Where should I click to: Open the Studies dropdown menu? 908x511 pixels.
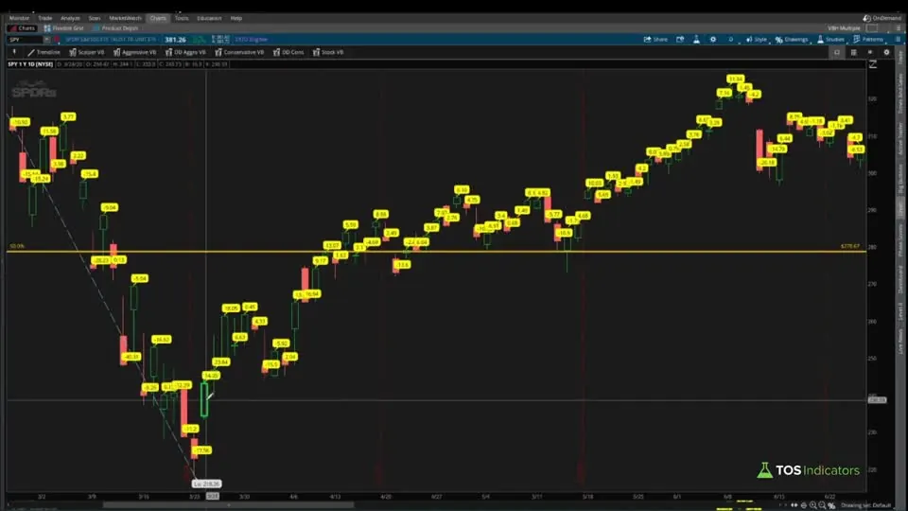(830, 40)
